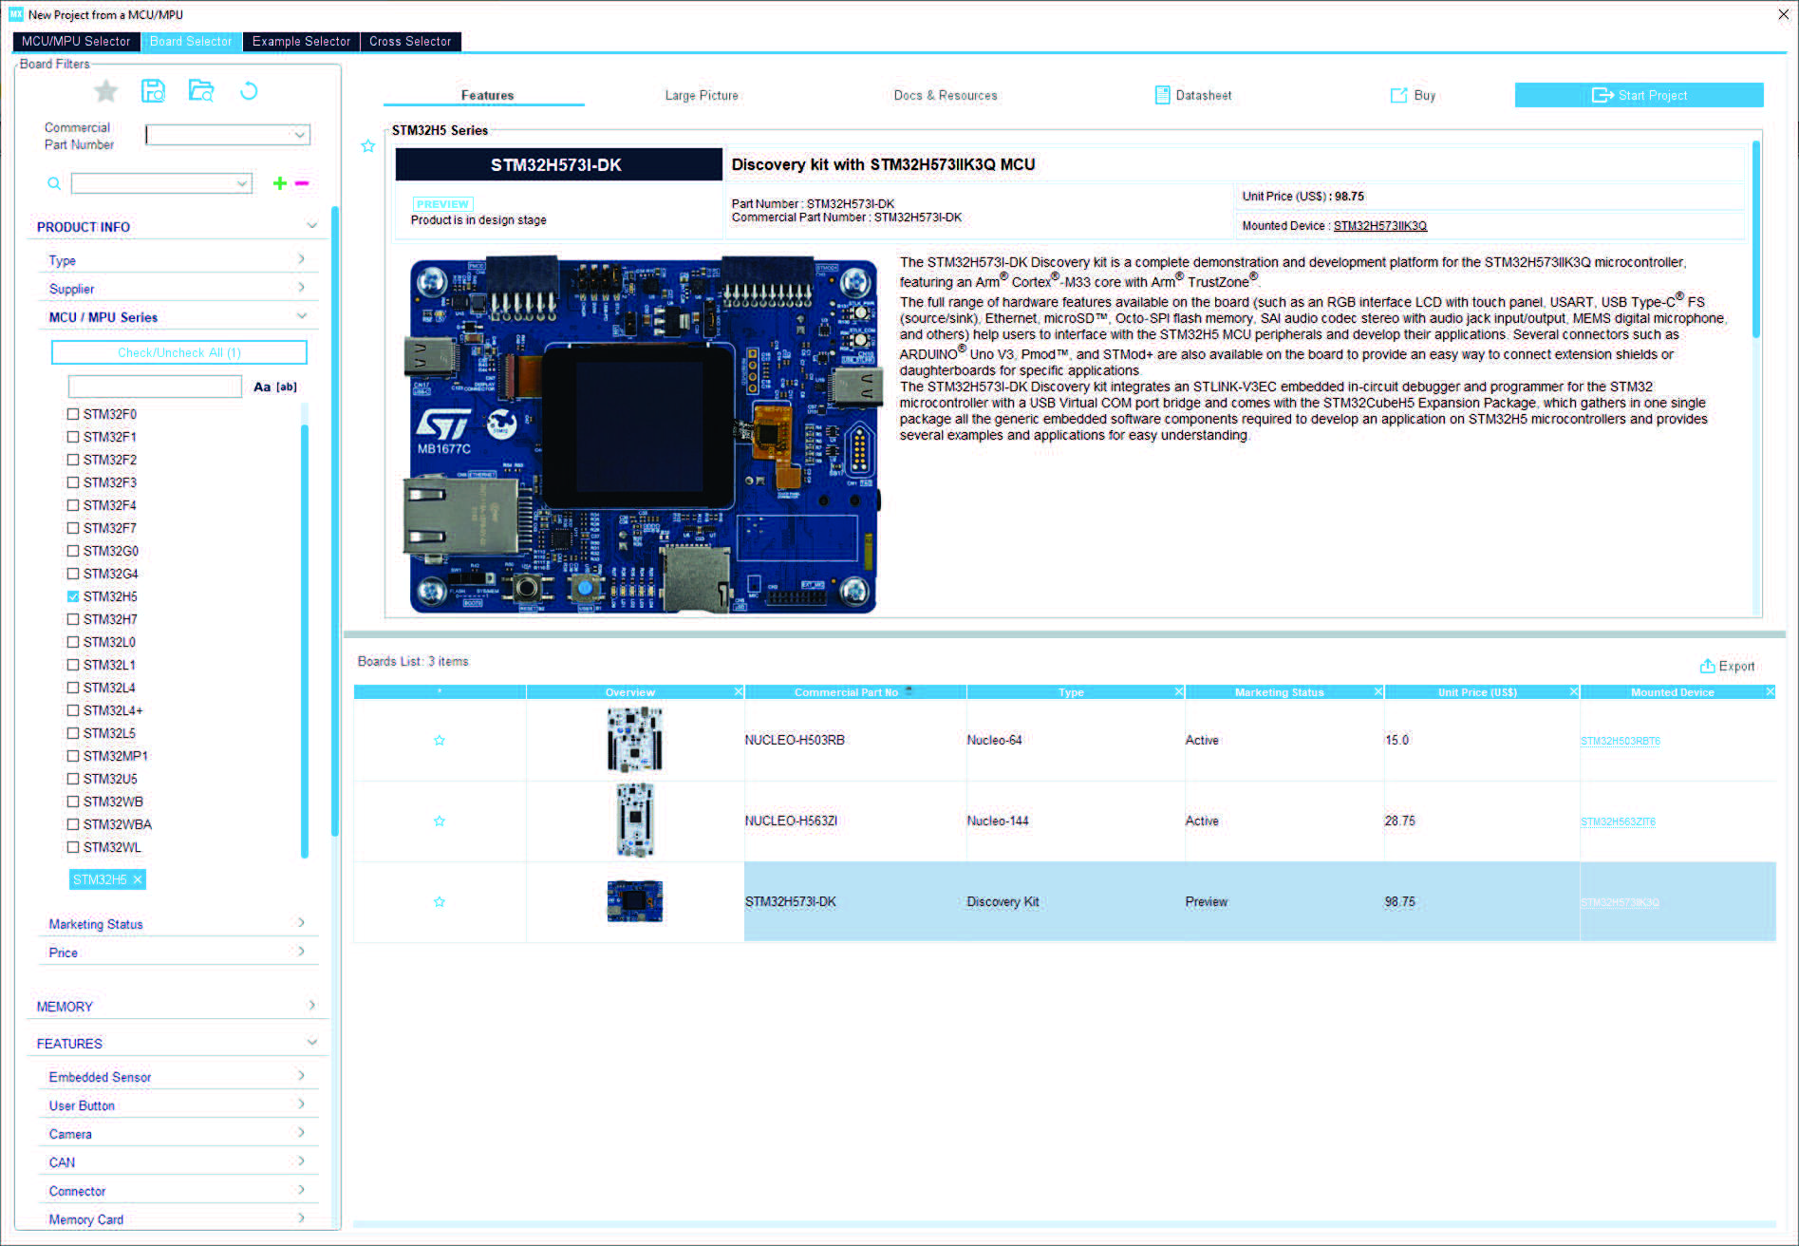This screenshot has height=1246, width=1799.
Task: Switch to Cross Selector tab
Action: pyautogui.click(x=410, y=42)
